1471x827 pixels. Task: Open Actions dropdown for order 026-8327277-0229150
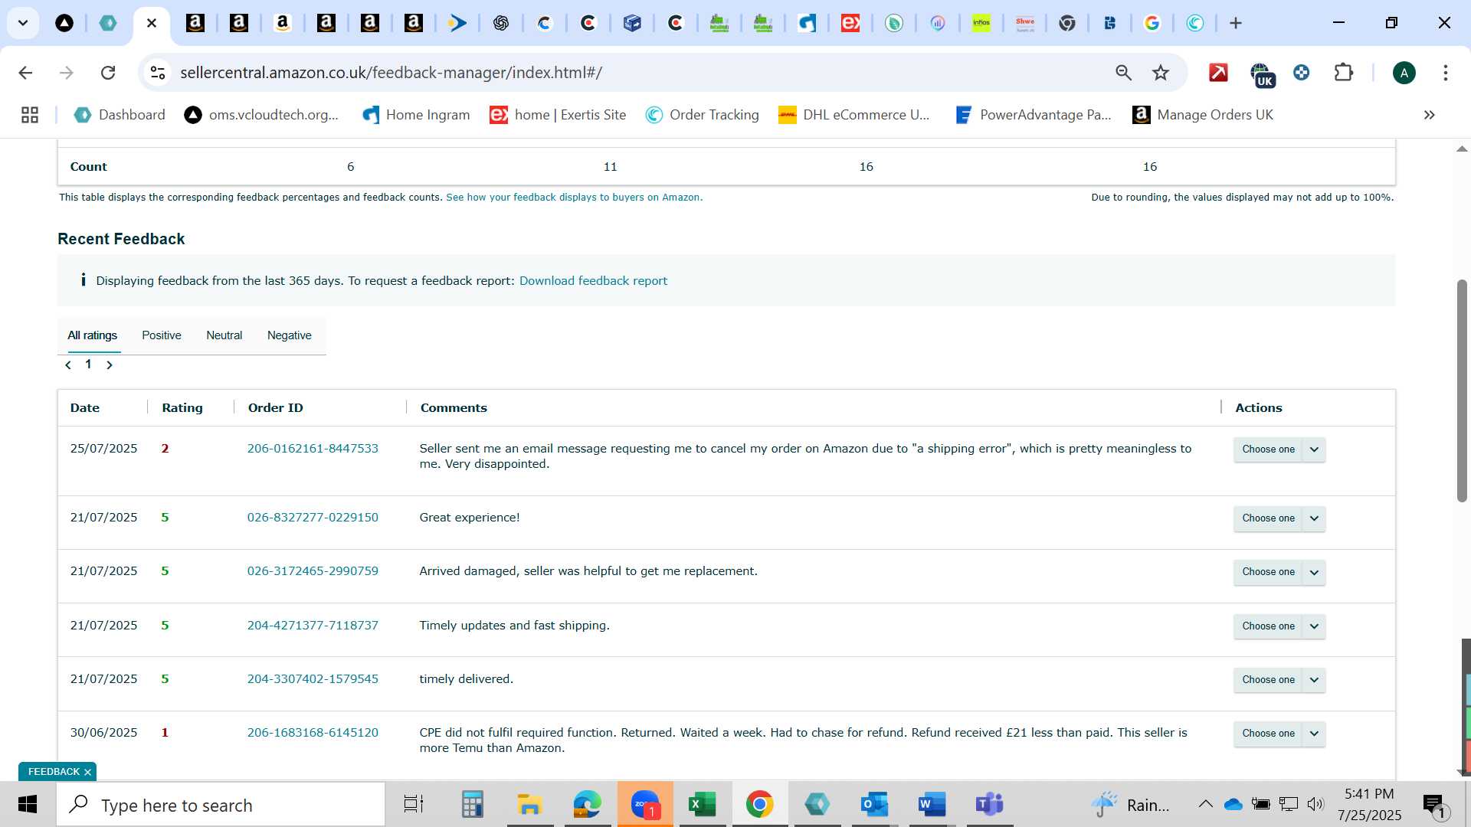pos(1279,518)
